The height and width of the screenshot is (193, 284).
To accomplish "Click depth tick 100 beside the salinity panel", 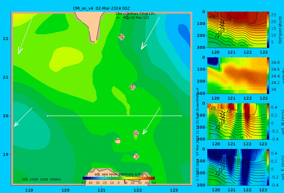I will [x=201, y=69].
